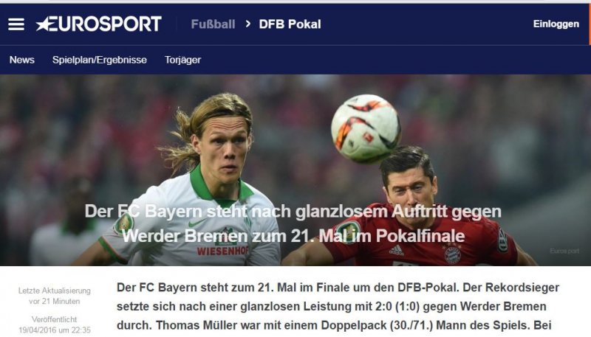Click the article intro paragraph
Viewport: 591px width, 337px height.
click(338, 306)
